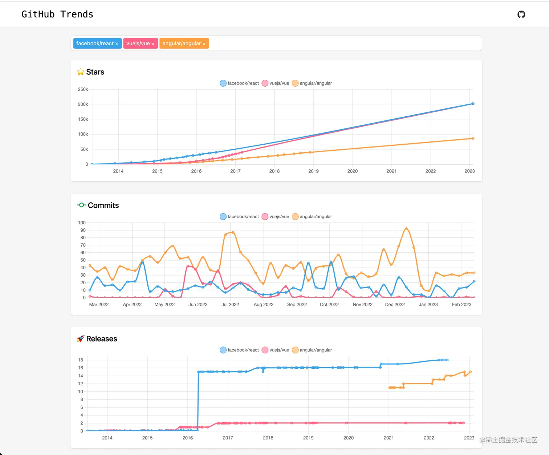Remove the facebook/react repository tag
The width and height of the screenshot is (549, 455).
117,43
